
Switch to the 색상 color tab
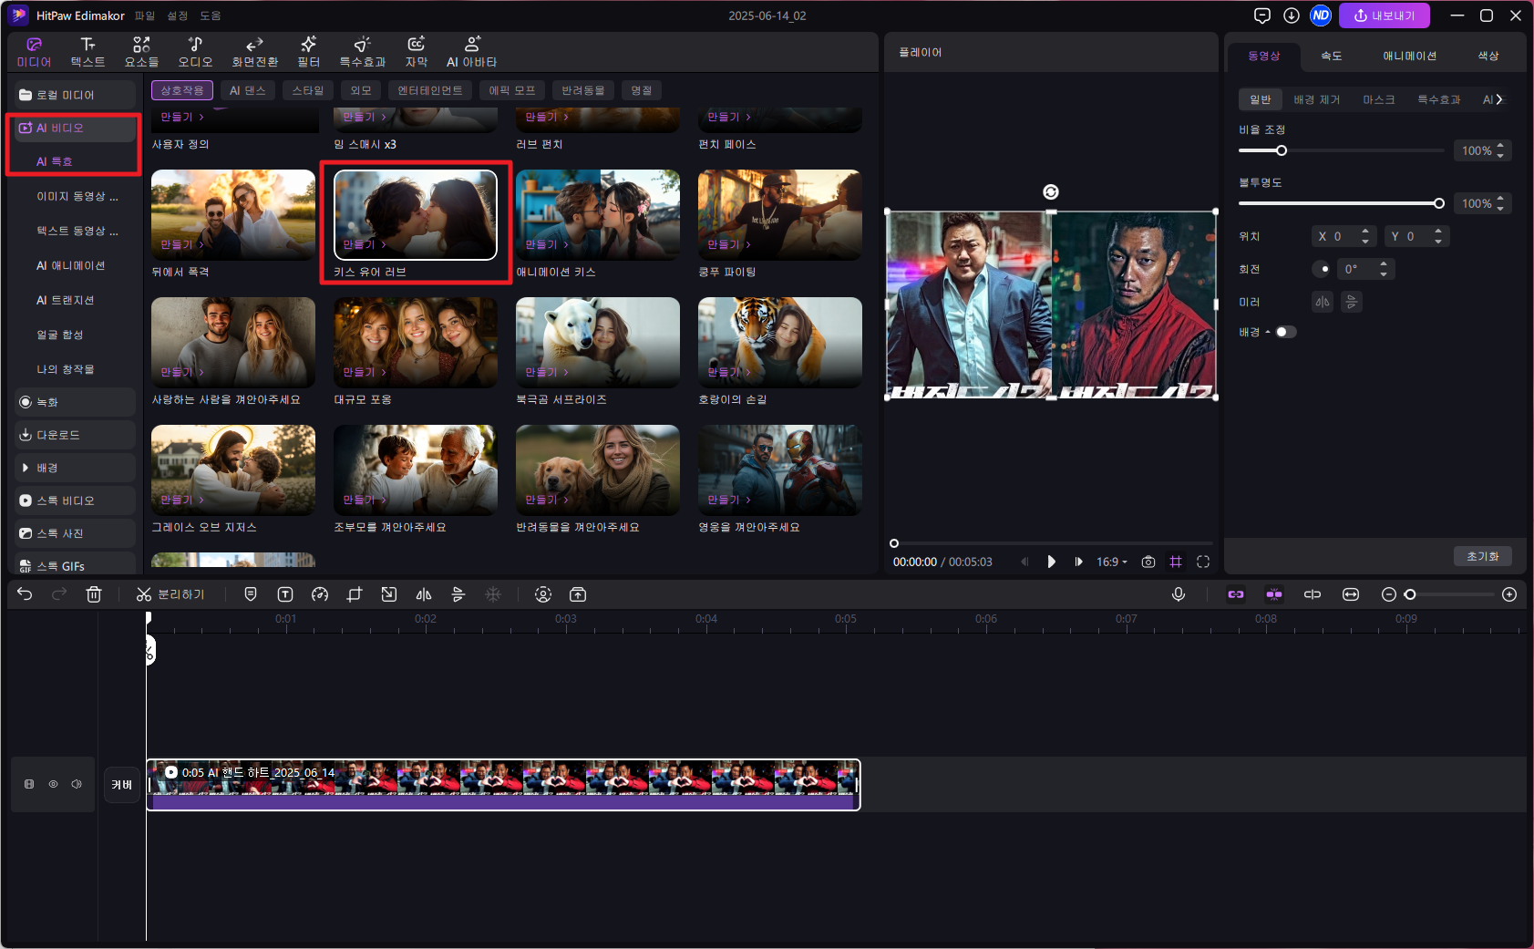[1488, 56]
